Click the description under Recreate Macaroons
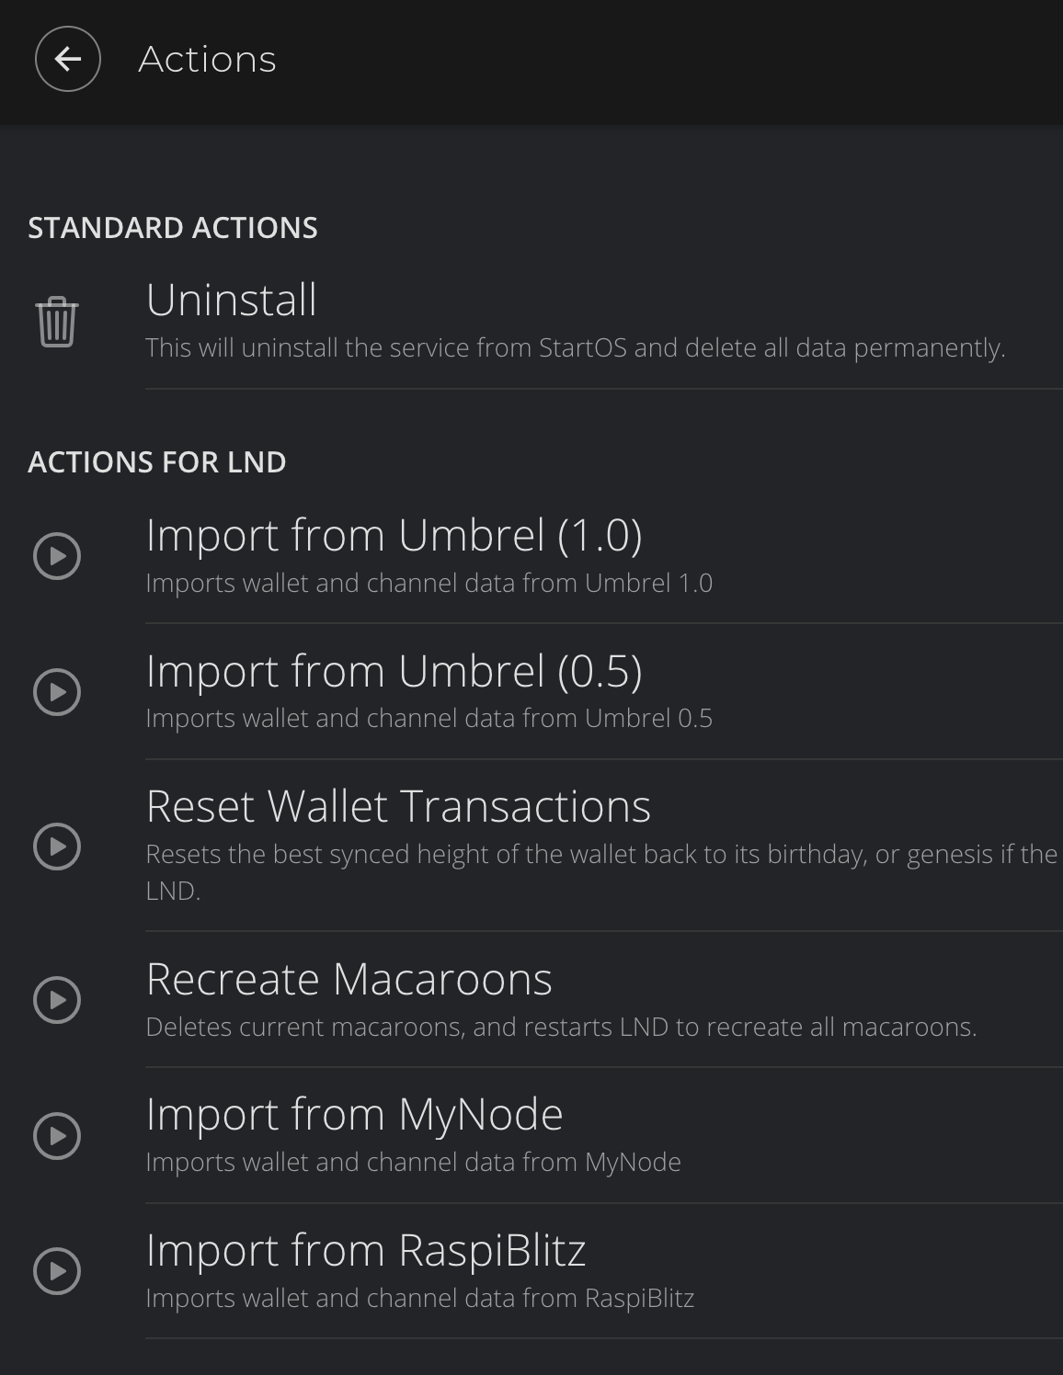The height and width of the screenshot is (1375, 1063). pos(562,1028)
